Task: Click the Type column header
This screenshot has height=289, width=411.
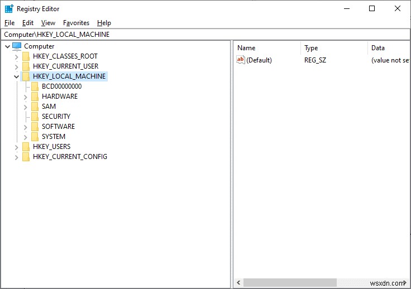Action: click(334, 48)
